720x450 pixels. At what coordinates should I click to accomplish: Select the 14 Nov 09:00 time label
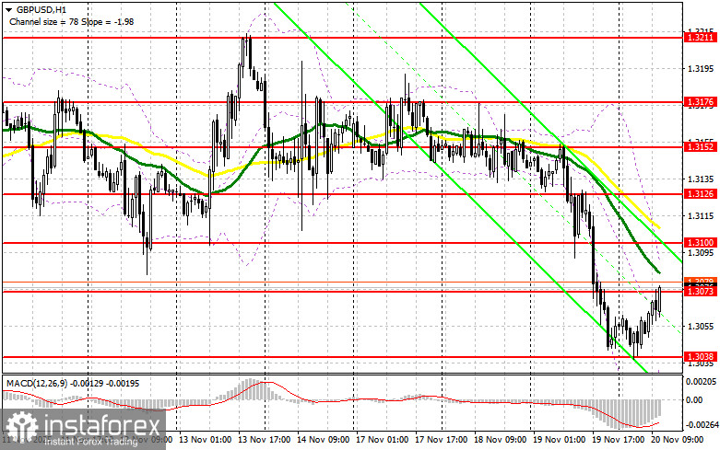click(x=324, y=440)
